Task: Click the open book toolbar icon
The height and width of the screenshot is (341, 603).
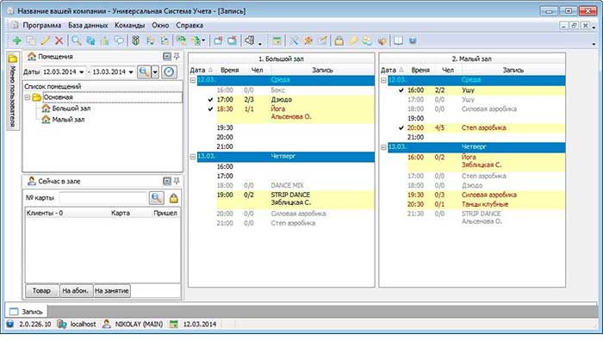Action: point(398,40)
